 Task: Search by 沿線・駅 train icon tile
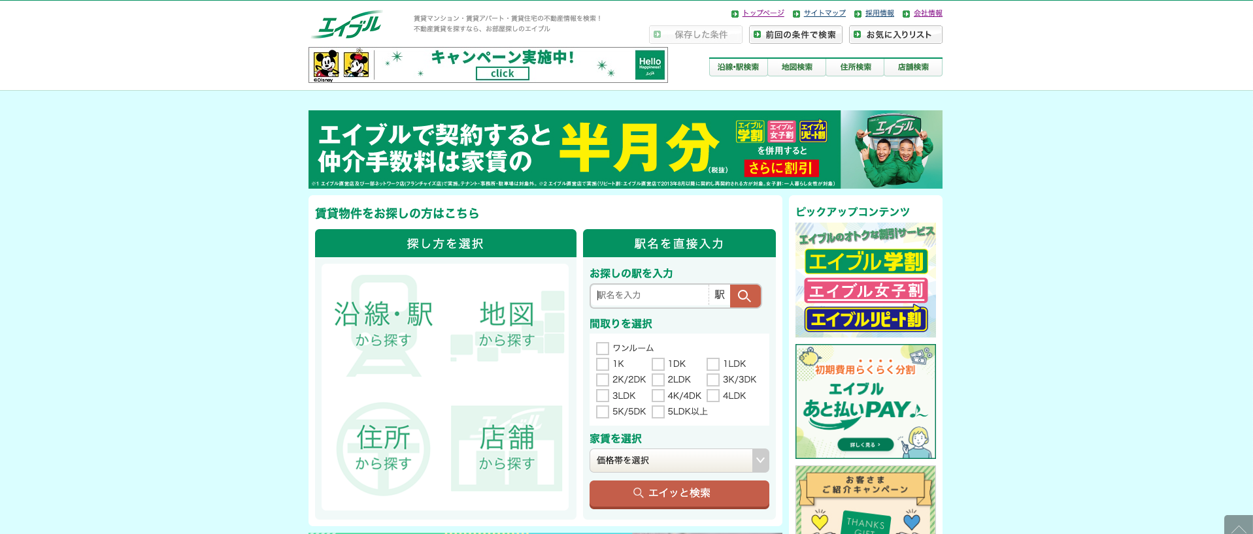(x=384, y=324)
